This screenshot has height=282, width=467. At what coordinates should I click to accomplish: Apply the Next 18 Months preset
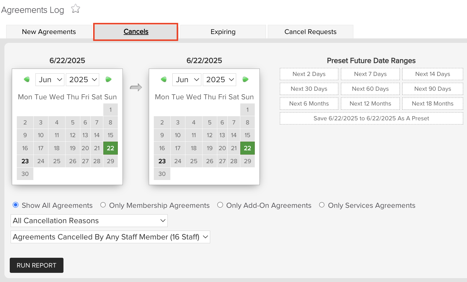pos(433,103)
